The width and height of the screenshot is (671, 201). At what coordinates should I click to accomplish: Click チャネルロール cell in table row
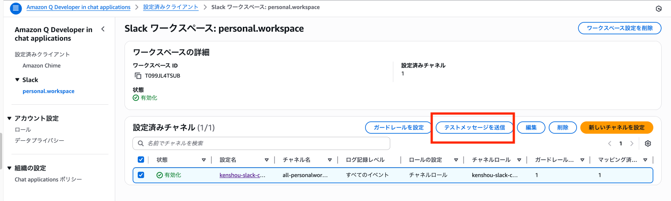tap(428, 175)
